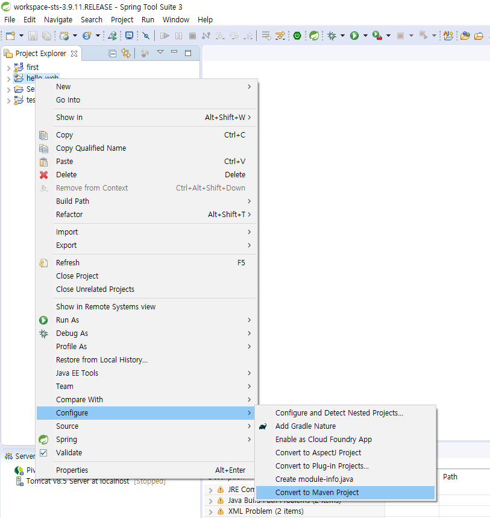Click the Add Gradle Nature elephant icon
Image resolution: width=490 pixels, height=518 pixels.
click(263, 426)
